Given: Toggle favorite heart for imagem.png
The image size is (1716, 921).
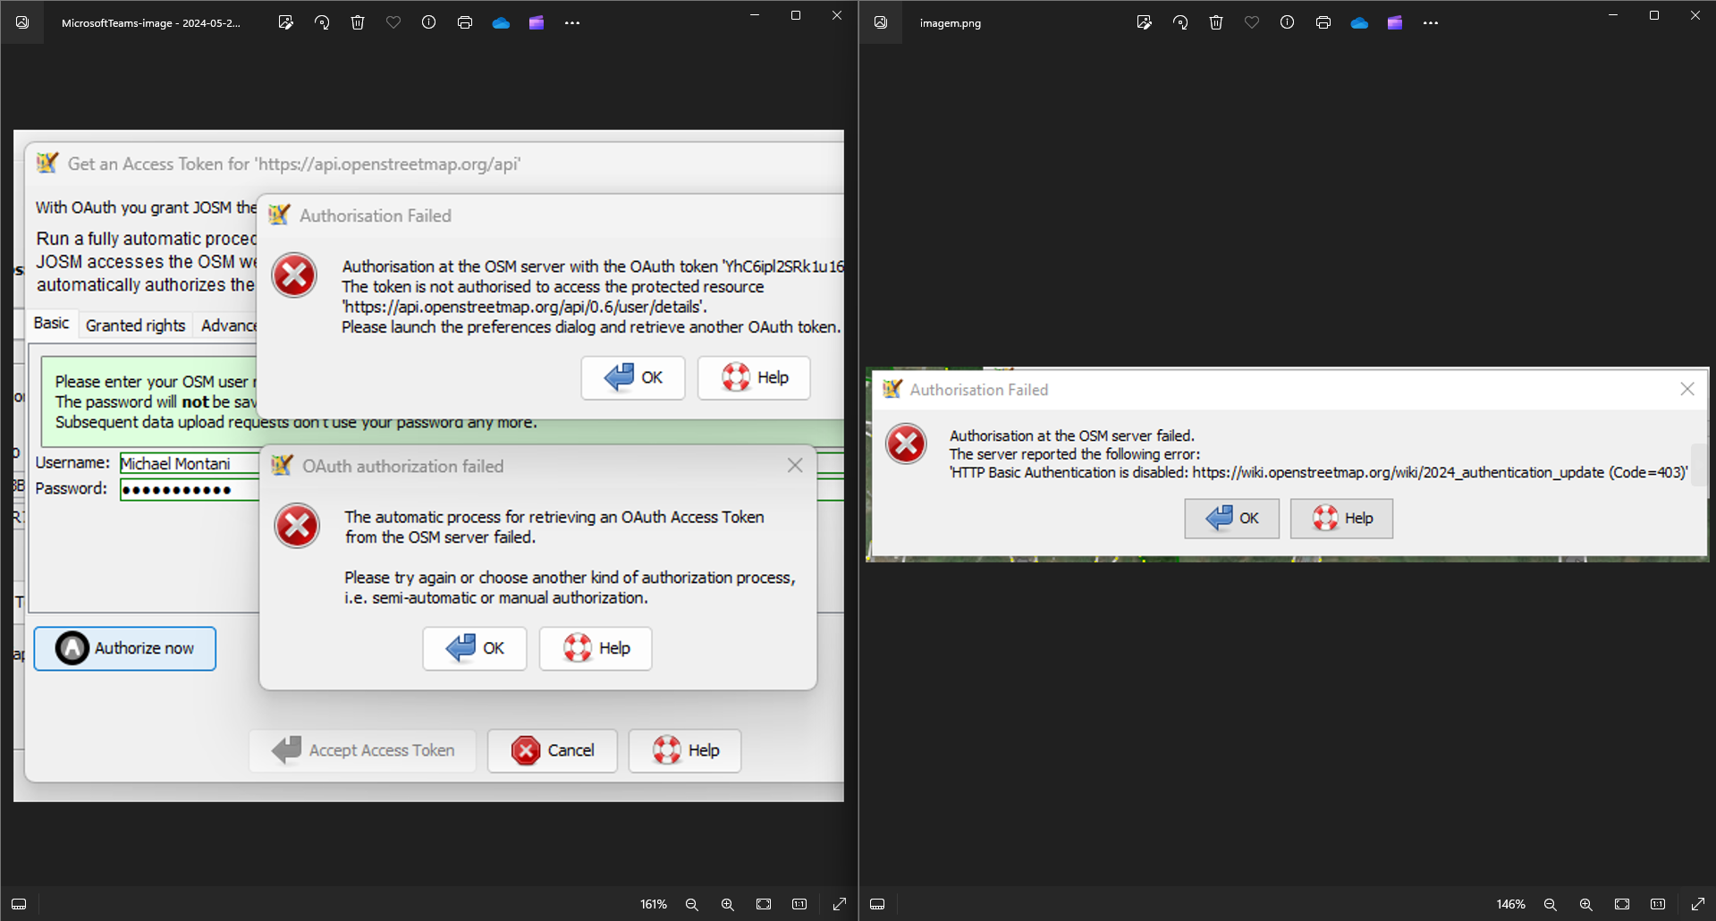Looking at the screenshot, I should click(1252, 23).
